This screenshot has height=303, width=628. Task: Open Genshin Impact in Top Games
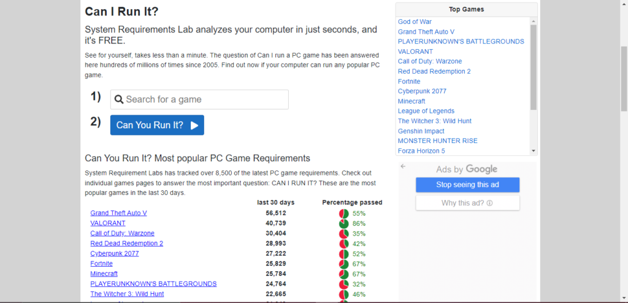click(421, 131)
